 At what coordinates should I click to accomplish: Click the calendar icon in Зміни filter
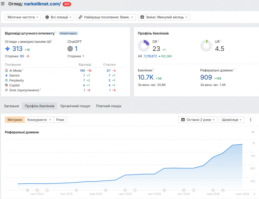142,17
